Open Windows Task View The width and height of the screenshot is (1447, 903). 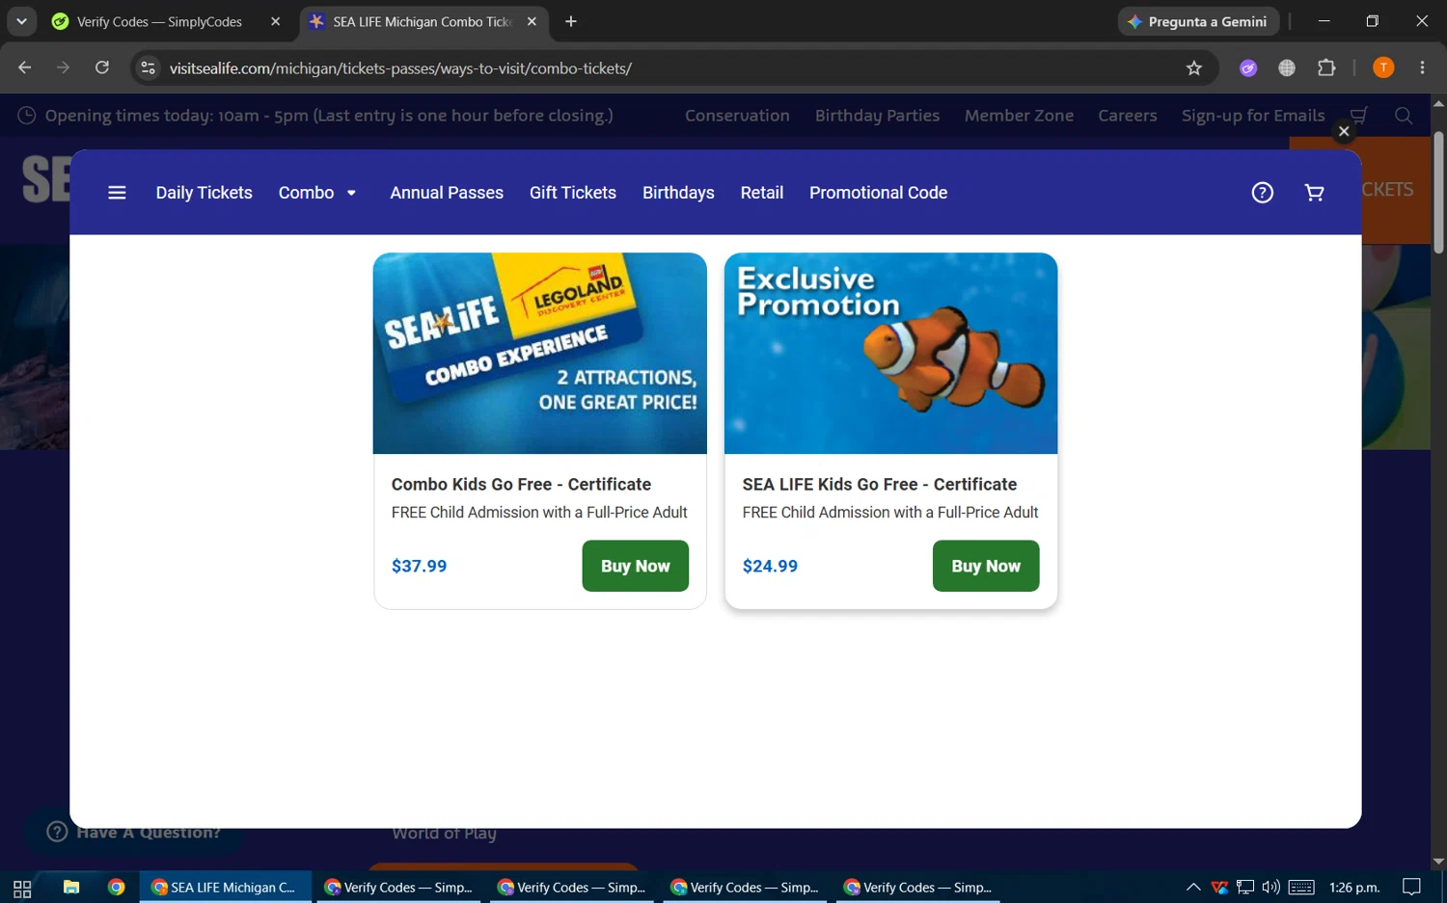[22, 888]
